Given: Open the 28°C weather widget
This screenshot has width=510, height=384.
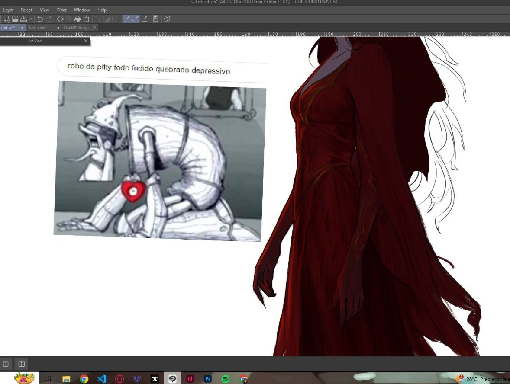Looking at the screenshot, I should coord(483,379).
